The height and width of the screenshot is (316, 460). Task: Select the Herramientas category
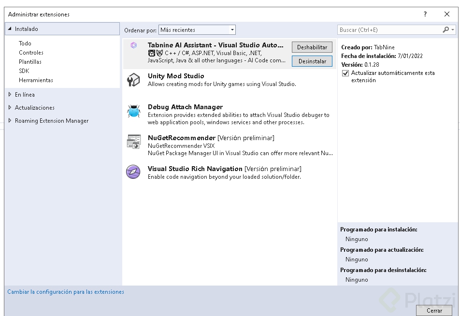click(x=36, y=80)
